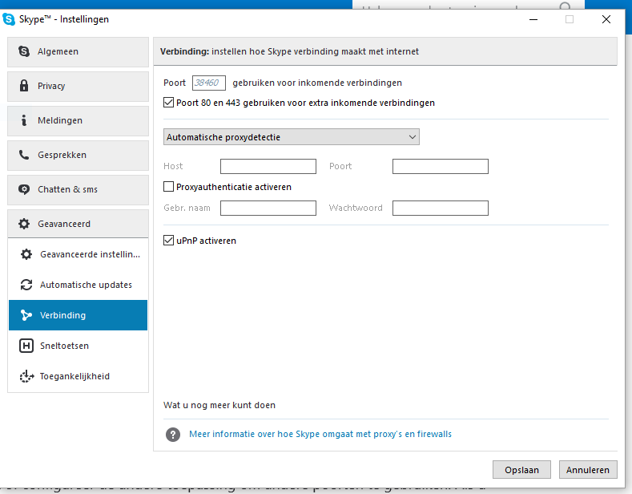The height and width of the screenshot is (494, 632).
Task: Click the Skype logo icon beside Algemeen
Action: click(24, 51)
